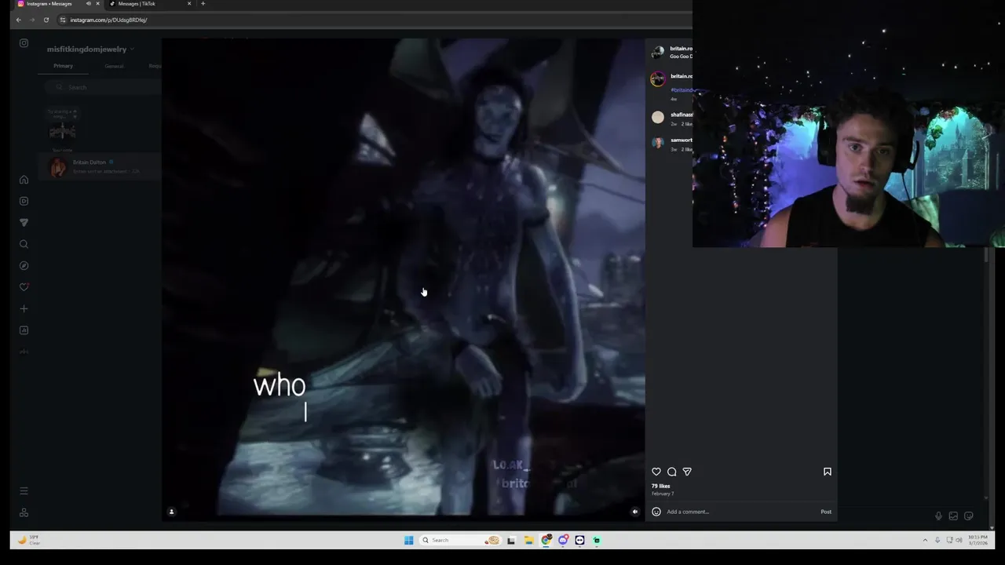1005x565 pixels.
Task: Go to Home in Instagram sidebar
Action: point(24,180)
